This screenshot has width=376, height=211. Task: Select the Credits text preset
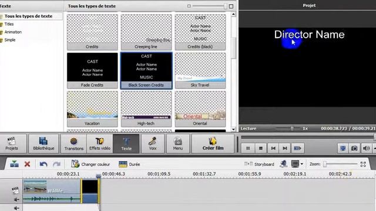(x=92, y=32)
